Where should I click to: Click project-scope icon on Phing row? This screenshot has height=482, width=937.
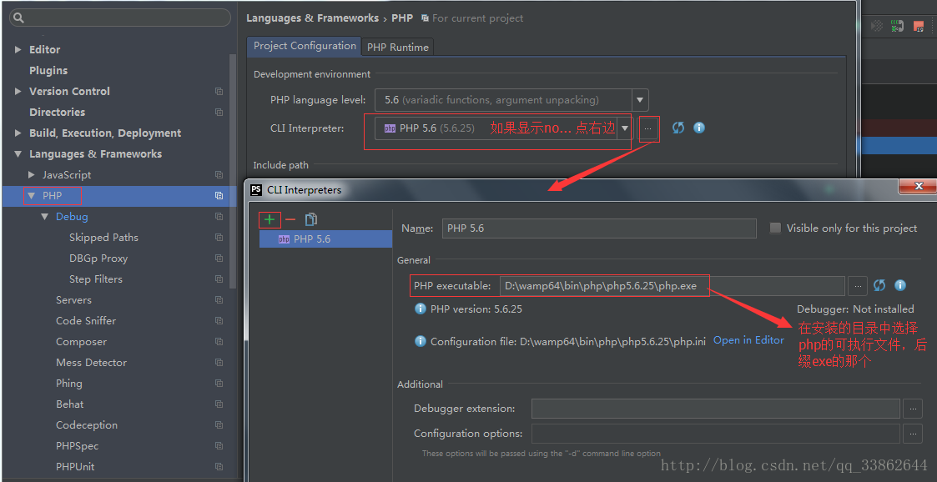(219, 384)
